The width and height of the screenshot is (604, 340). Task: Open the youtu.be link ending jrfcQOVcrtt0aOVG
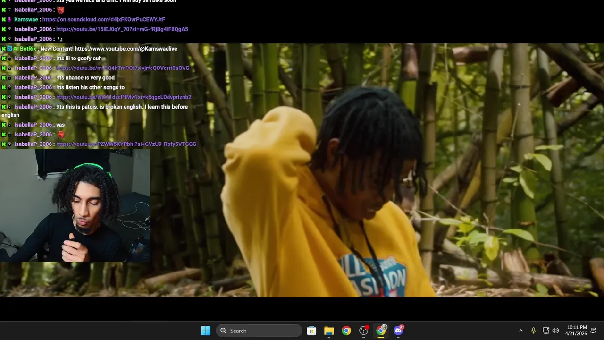point(123,68)
